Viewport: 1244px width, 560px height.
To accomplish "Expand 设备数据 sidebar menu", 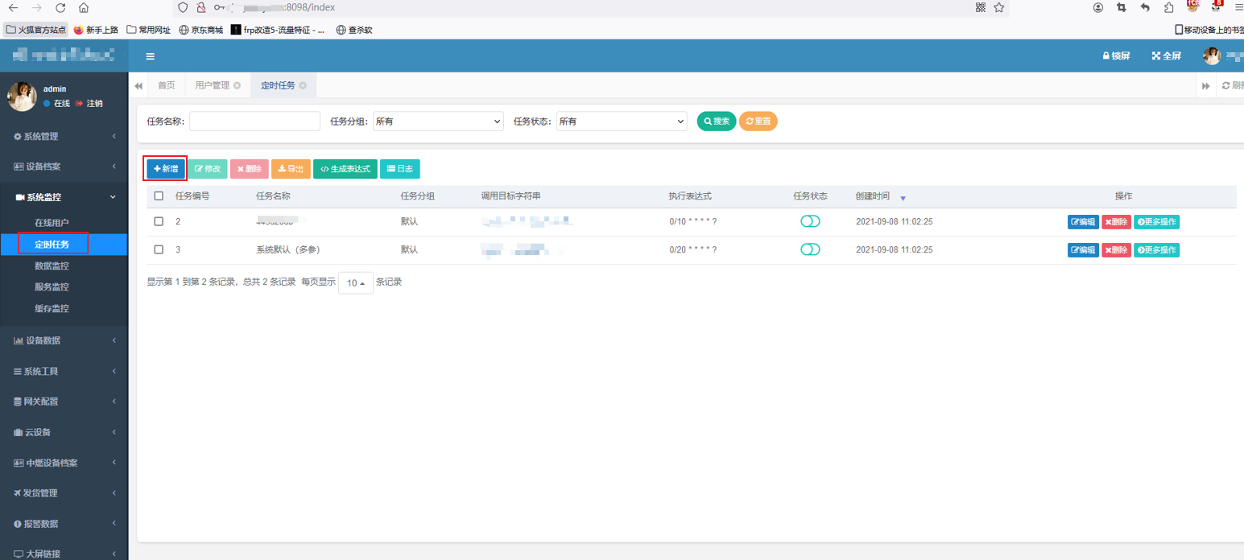I will point(64,340).
